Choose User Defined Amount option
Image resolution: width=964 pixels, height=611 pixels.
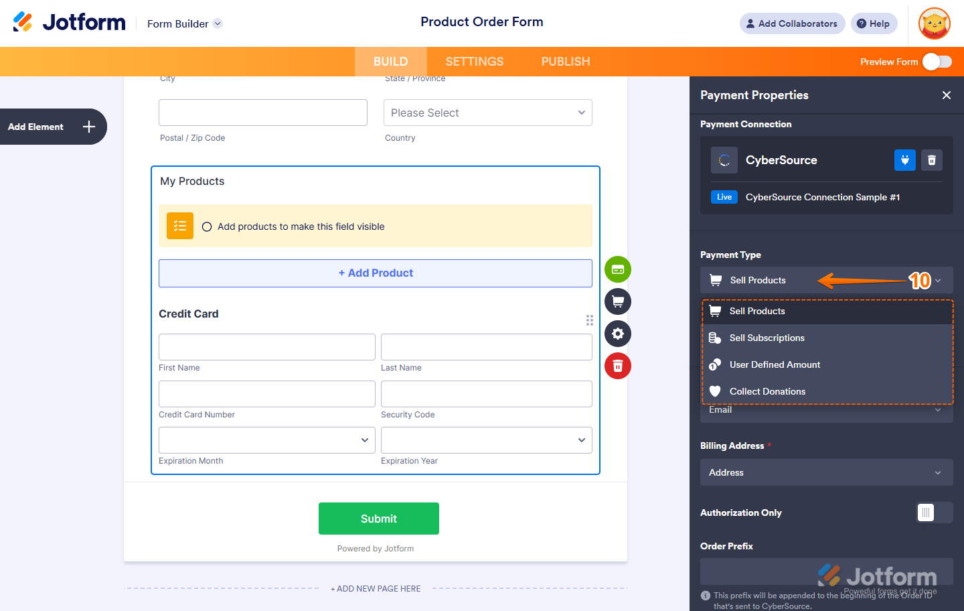[x=827, y=364]
